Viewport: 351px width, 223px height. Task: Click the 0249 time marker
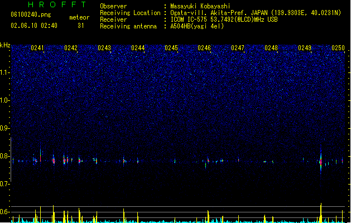click(x=305, y=48)
